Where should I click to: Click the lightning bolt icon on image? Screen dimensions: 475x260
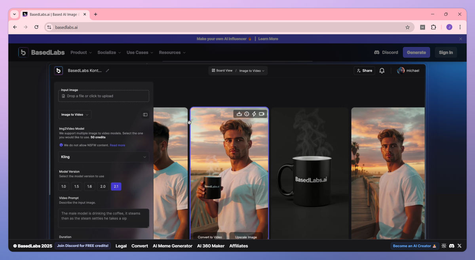pos(254,114)
